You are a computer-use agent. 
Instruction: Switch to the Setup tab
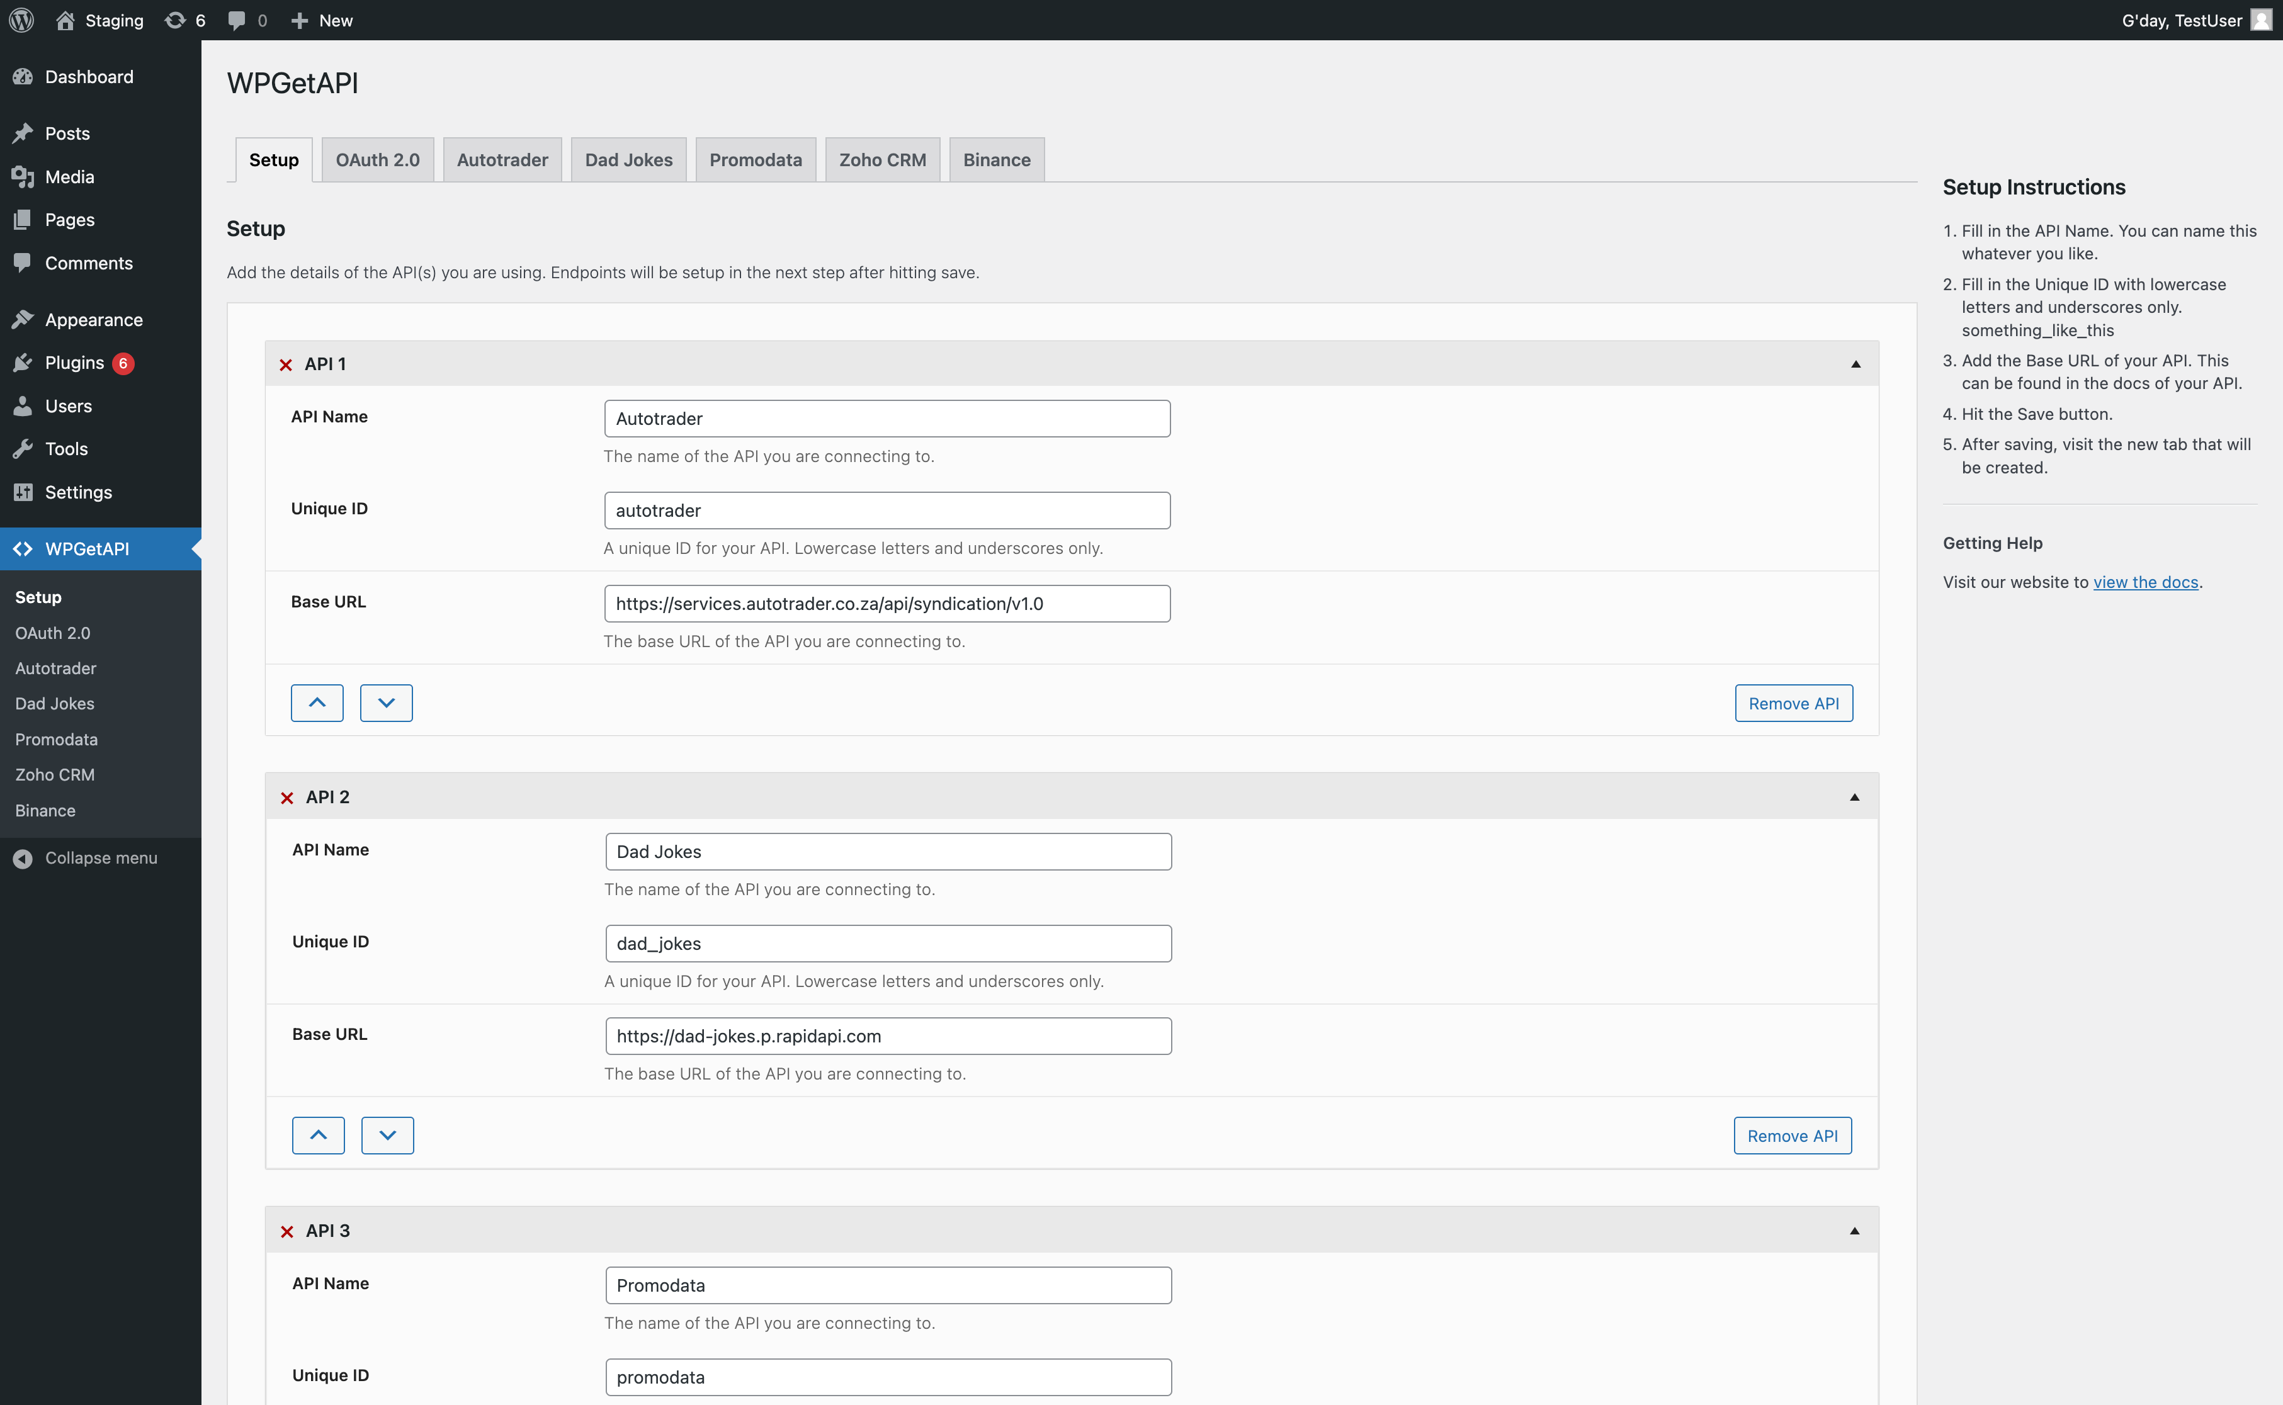pyautogui.click(x=274, y=160)
